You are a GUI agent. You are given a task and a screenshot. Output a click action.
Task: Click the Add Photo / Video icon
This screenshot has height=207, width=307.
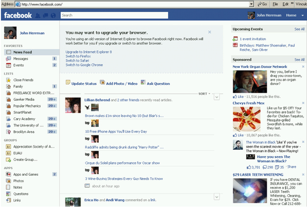point(102,82)
